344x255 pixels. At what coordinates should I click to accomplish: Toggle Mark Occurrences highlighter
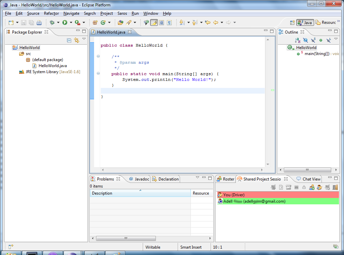[154, 22]
